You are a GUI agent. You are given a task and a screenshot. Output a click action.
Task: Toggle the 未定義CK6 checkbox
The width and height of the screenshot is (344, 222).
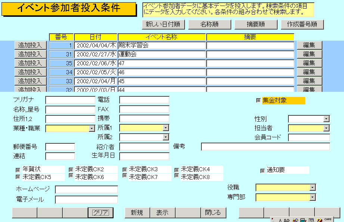pyautogui.click(x=71, y=175)
